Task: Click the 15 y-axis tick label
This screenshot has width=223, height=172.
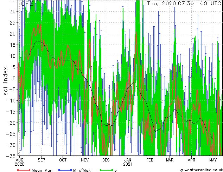Action: tap(13, 45)
